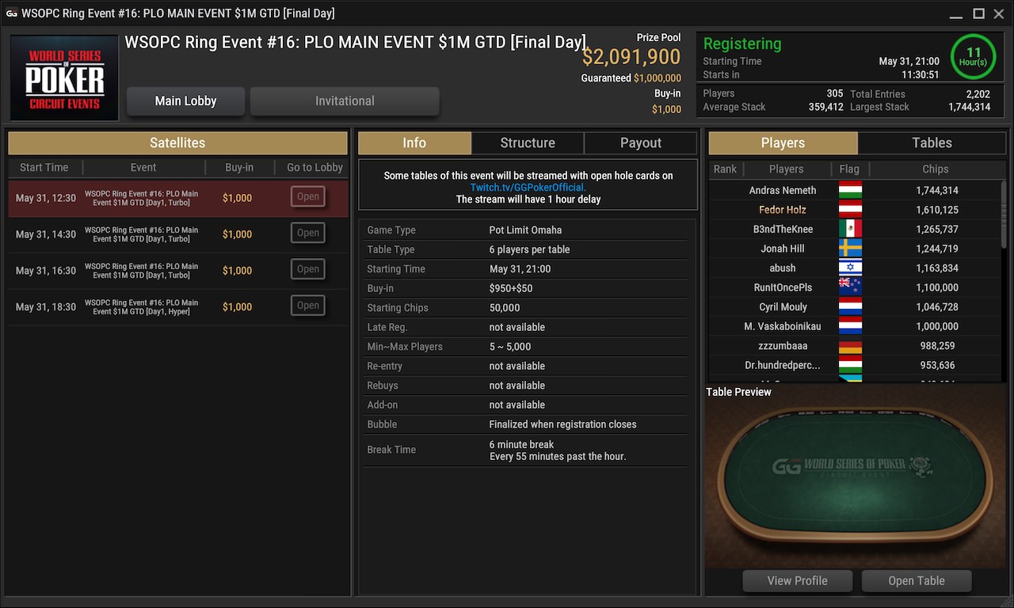Switch to the Payout tab
Viewport: 1014px width, 608px height.
click(x=641, y=143)
